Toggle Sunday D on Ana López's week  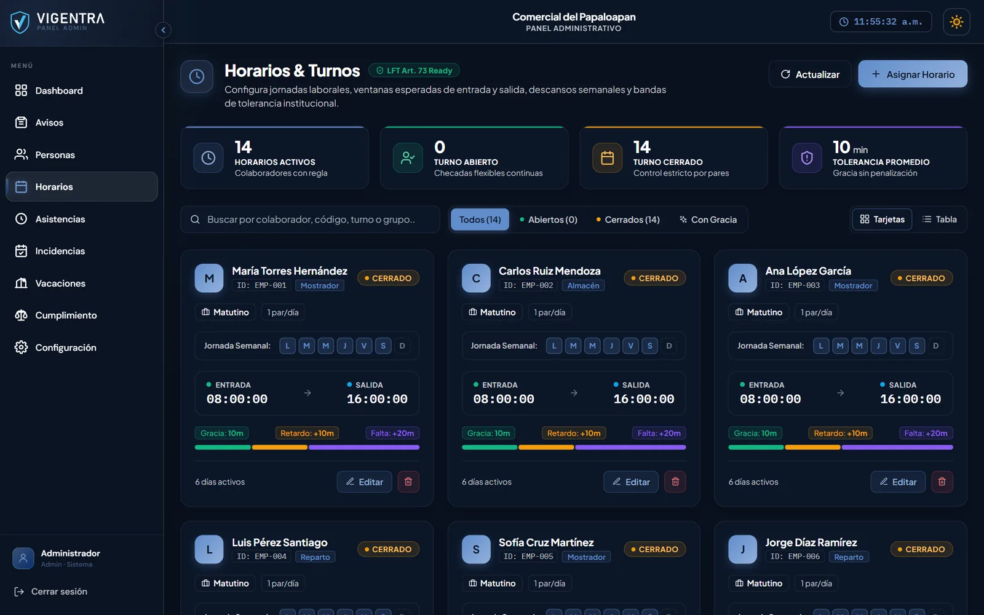pyautogui.click(x=935, y=346)
